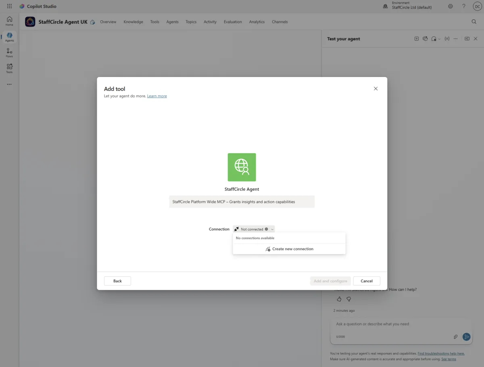Open search in the top bar

click(x=474, y=22)
